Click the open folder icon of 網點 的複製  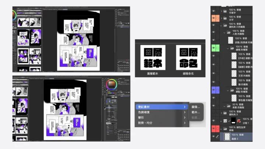point(232,90)
